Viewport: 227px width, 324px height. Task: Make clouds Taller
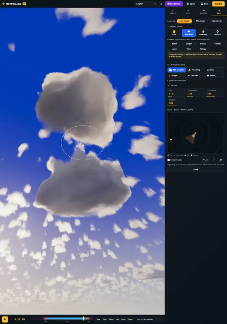click(188, 49)
